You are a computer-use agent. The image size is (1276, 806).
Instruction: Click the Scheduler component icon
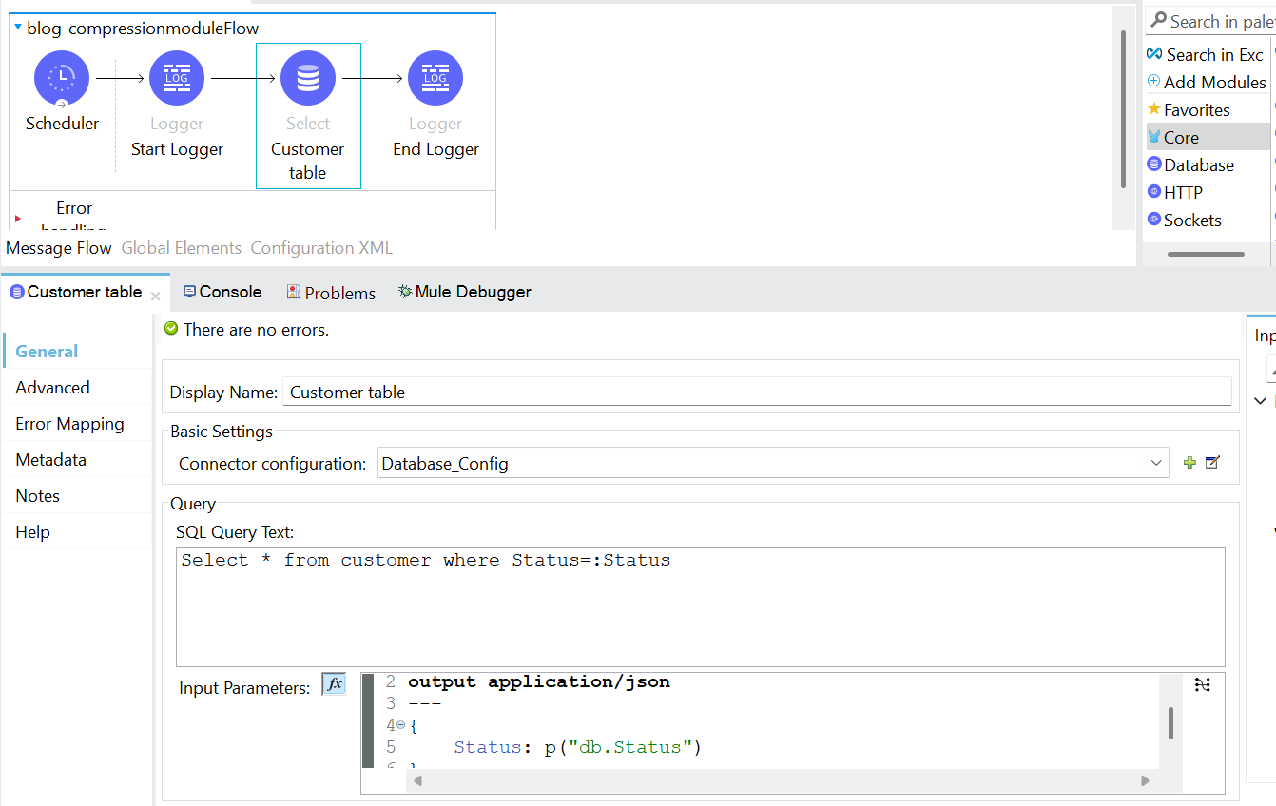tap(62, 78)
